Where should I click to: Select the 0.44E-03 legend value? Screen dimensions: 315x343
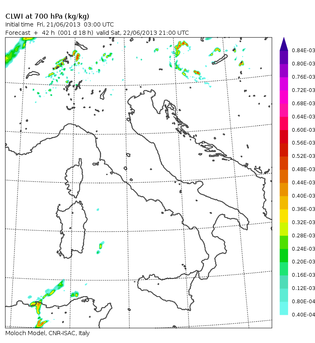tap(303, 182)
